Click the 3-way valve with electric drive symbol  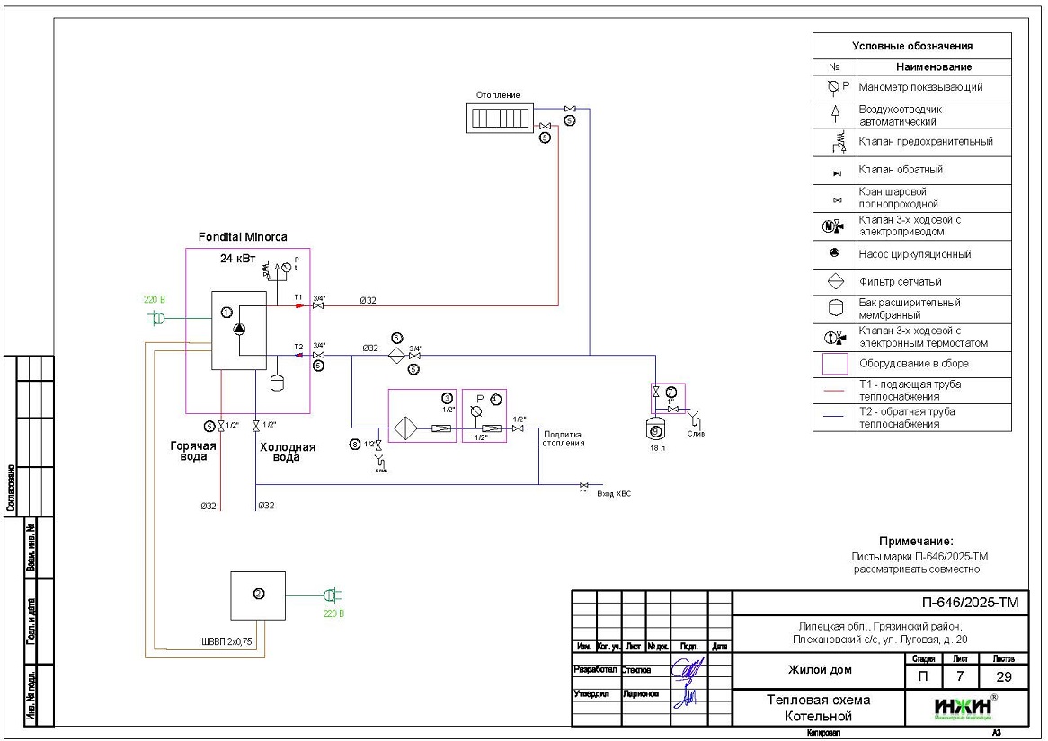(834, 226)
